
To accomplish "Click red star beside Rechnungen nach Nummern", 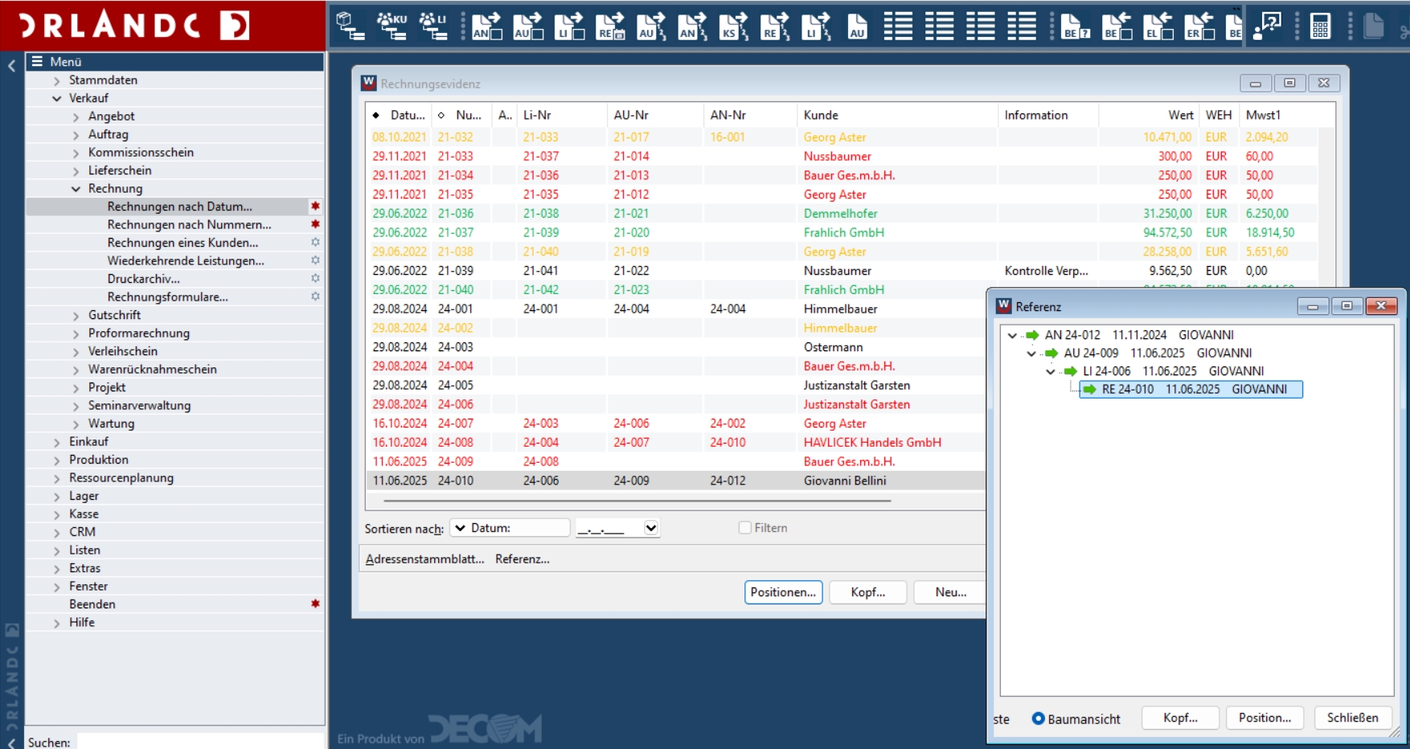I will tap(315, 224).
